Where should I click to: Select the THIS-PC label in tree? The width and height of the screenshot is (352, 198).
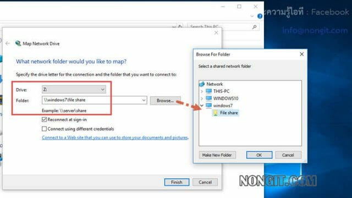[221, 91]
